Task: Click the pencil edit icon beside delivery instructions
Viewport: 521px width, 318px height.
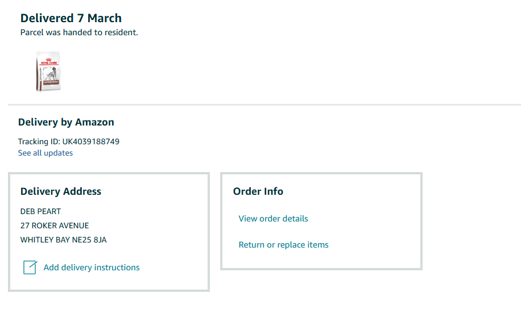Action: (30, 267)
